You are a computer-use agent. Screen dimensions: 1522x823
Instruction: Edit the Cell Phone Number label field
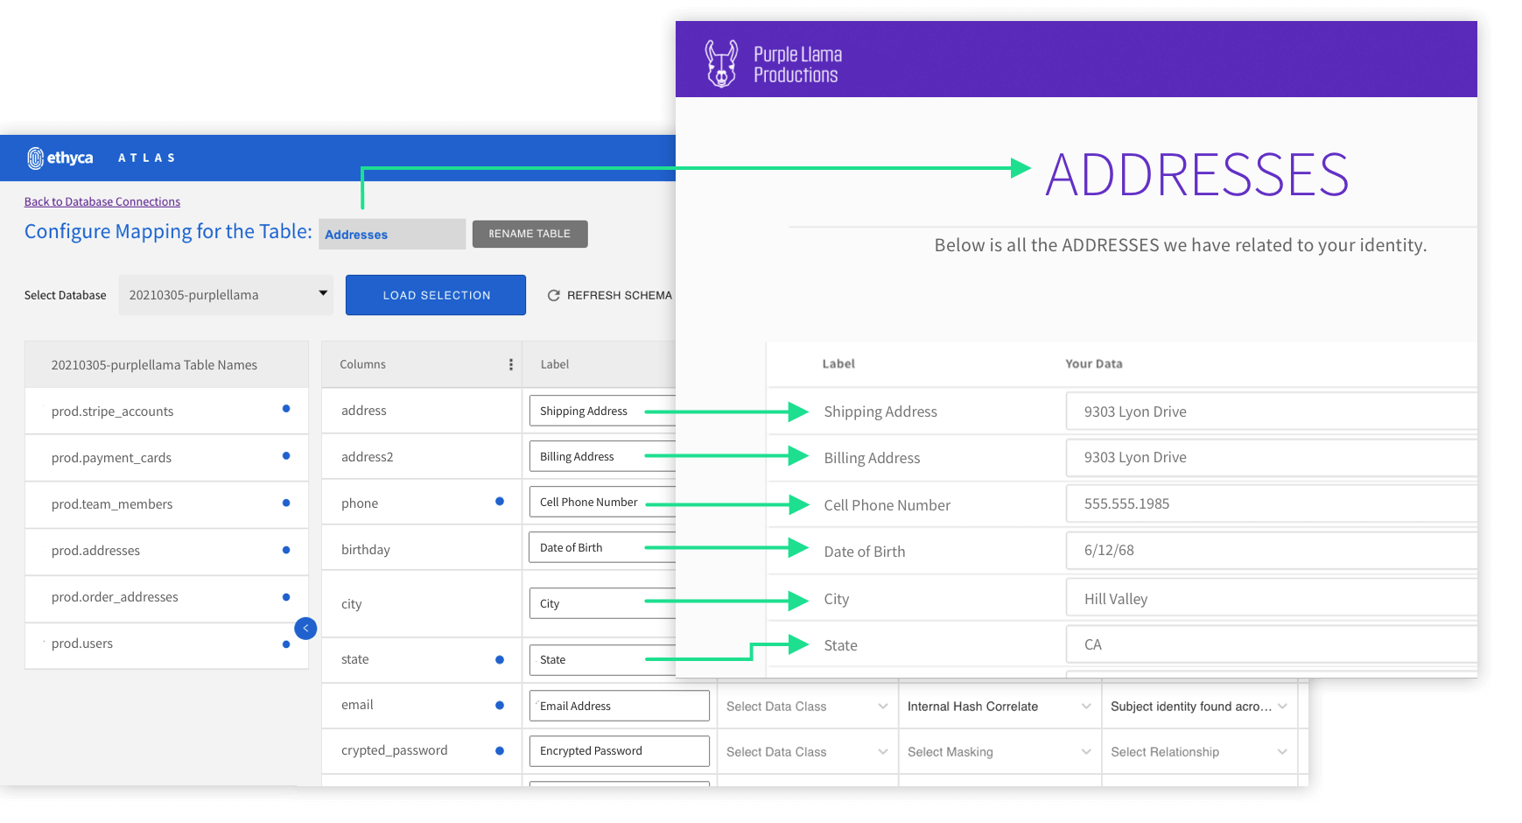coord(603,503)
